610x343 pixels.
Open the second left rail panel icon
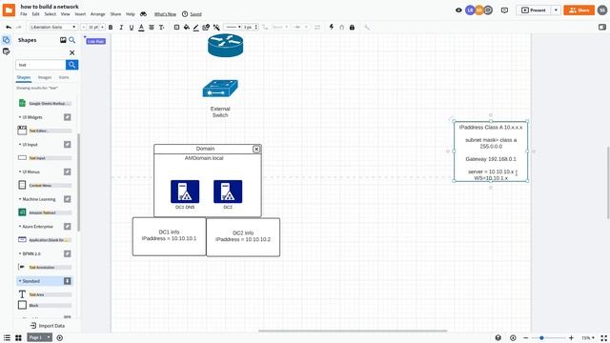[x=7, y=51]
